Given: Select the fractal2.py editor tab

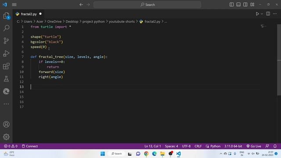Looking at the screenshot, I should tap(29, 14).
